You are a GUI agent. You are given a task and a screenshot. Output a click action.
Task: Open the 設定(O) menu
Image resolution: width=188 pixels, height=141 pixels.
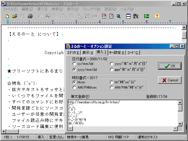coord(110,9)
